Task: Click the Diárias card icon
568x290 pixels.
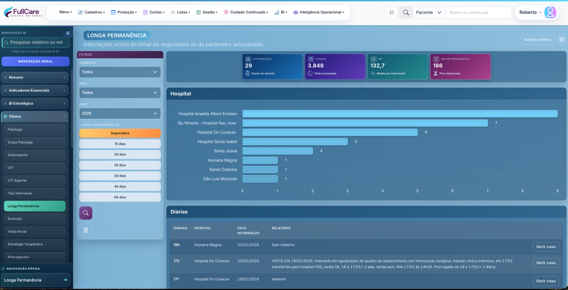Action: click(x=311, y=59)
